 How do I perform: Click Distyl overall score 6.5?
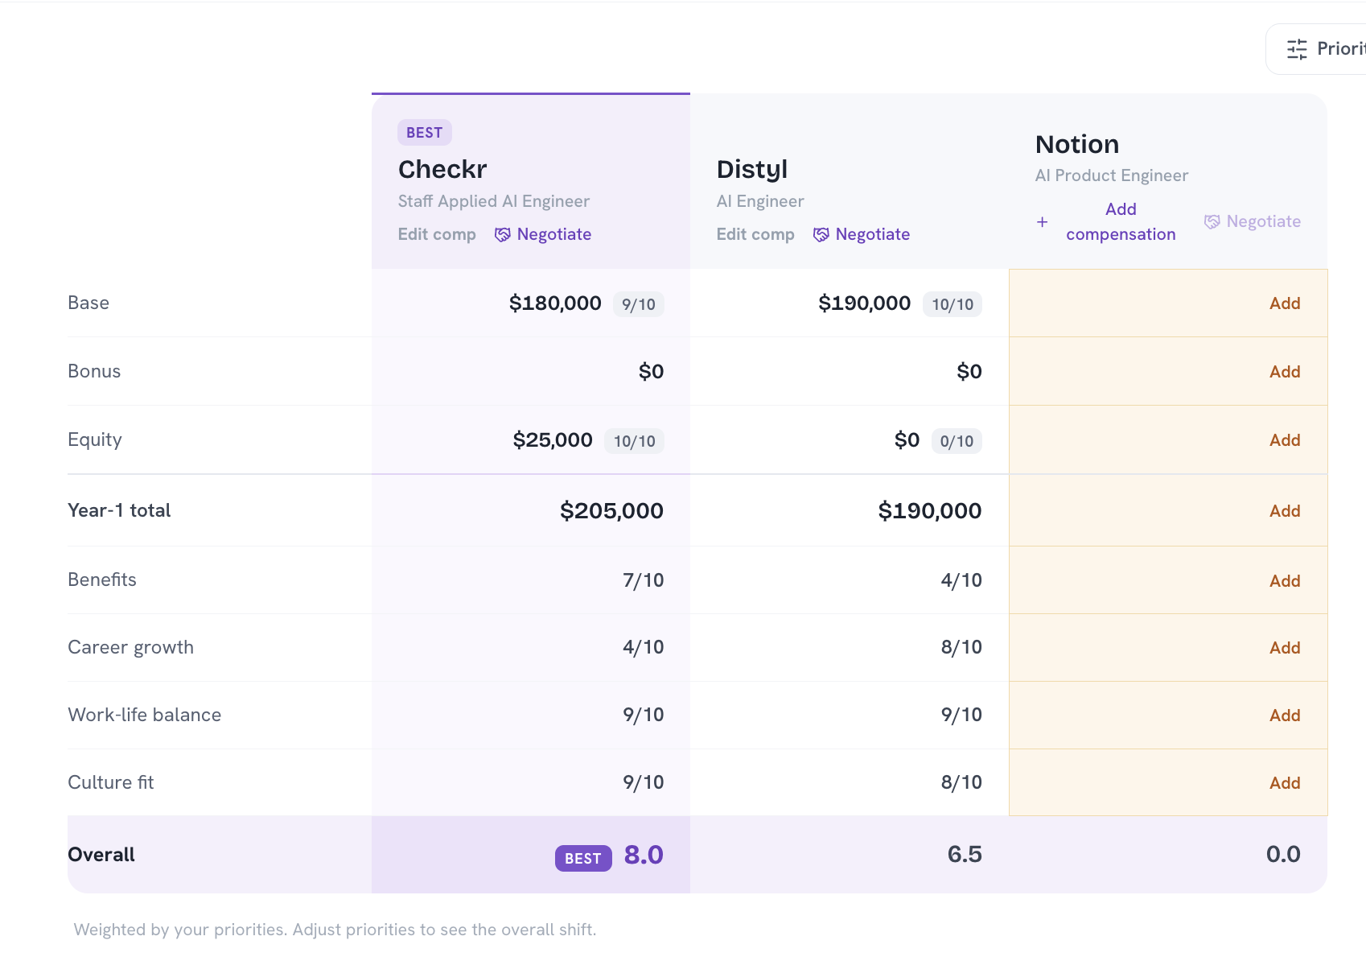pyautogui.click(x=965, y=854)
